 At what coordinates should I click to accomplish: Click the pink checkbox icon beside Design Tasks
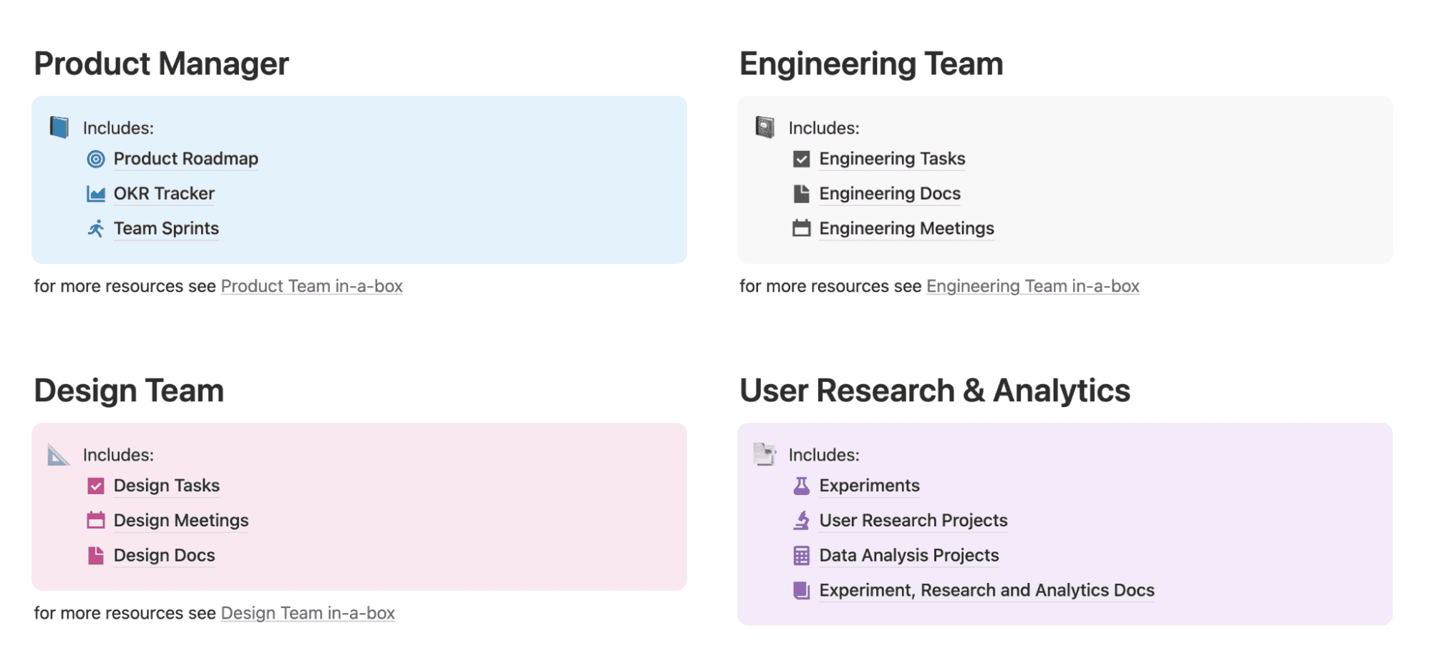[95, 486]
